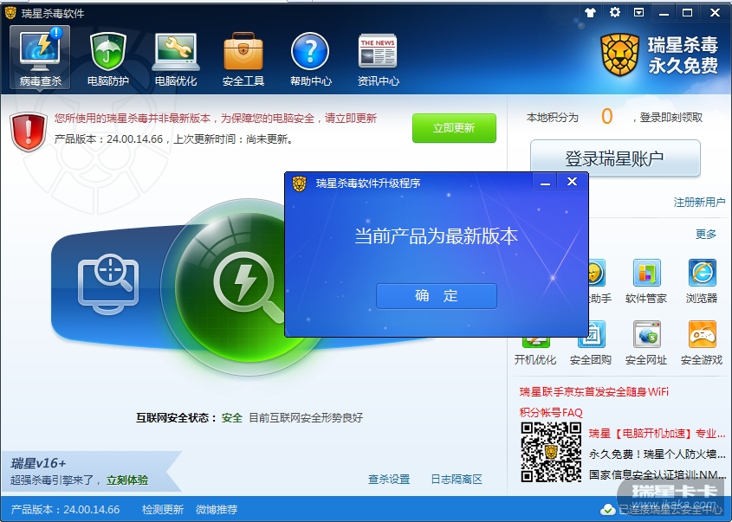This screenshot has height=522, width=732.
Task: Minimize the upgrade program dialog
Action: point(545,182)
